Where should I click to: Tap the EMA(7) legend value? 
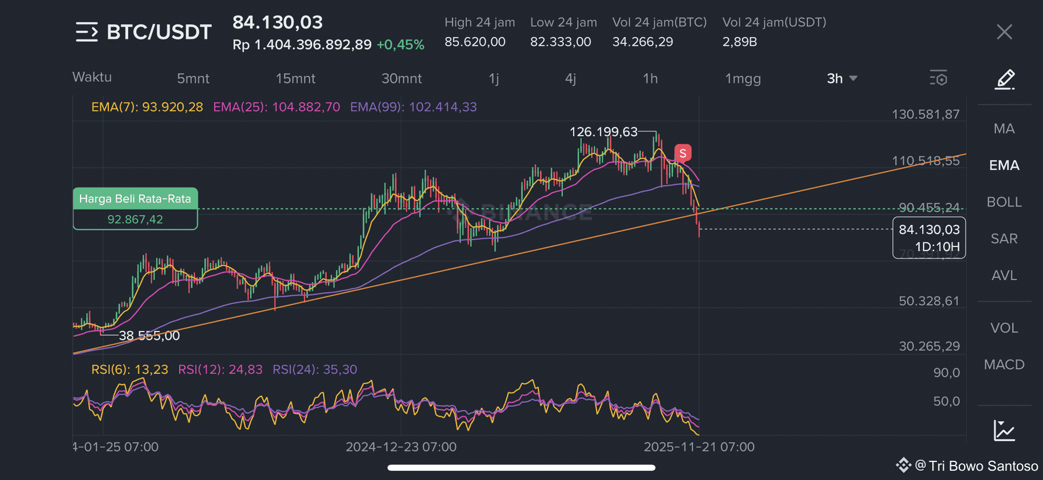tap(147, 107)
